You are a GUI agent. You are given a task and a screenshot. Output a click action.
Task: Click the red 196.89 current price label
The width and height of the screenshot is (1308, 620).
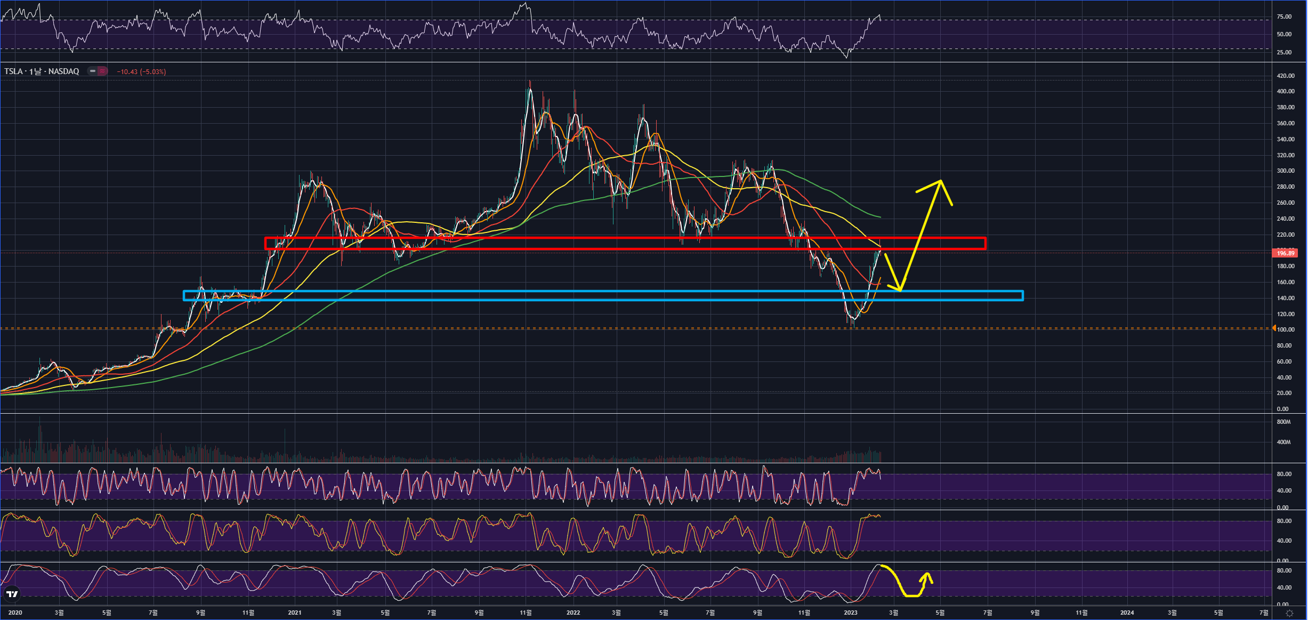pyautogui.click(x=1285, y=253)
